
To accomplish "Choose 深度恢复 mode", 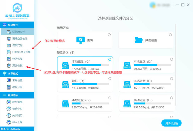I will [x=17, y=65].
